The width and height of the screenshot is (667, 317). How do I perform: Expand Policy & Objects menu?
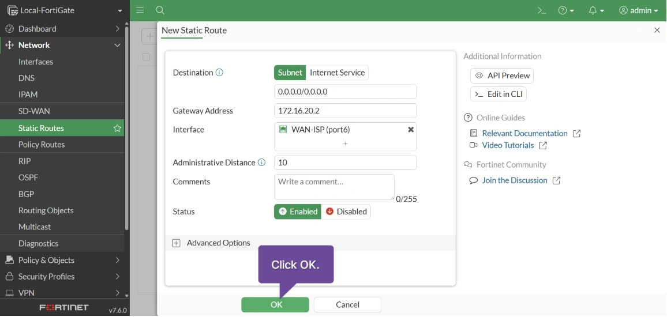pyautogui.click(x=62, y=260)
